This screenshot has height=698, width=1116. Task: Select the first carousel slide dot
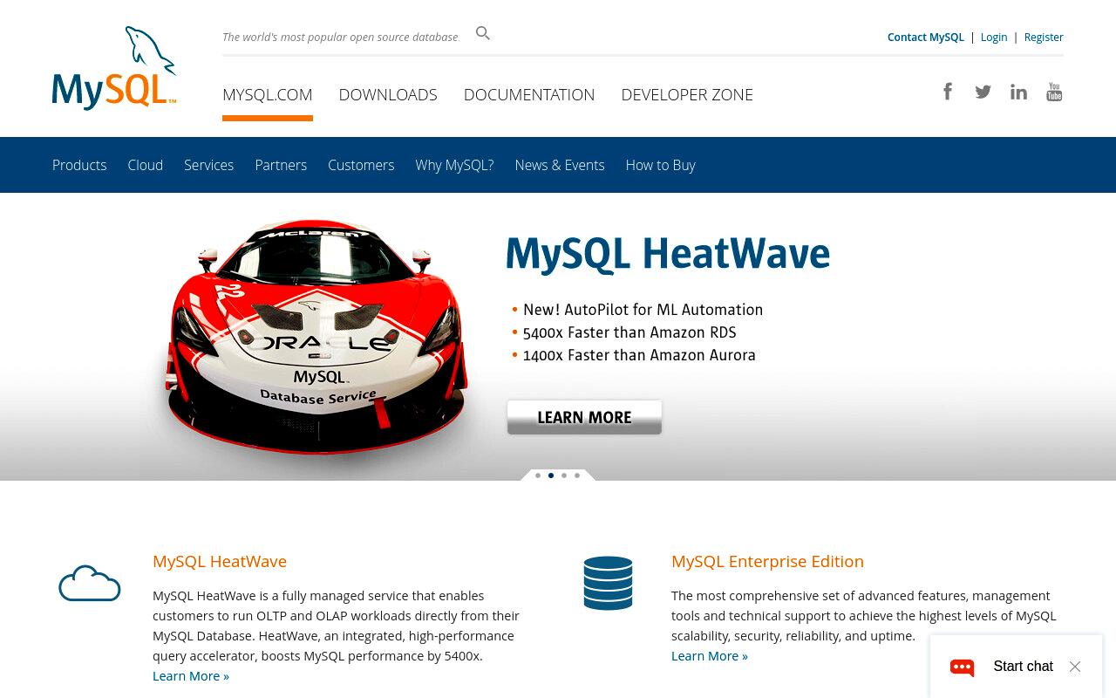[538, 476]
